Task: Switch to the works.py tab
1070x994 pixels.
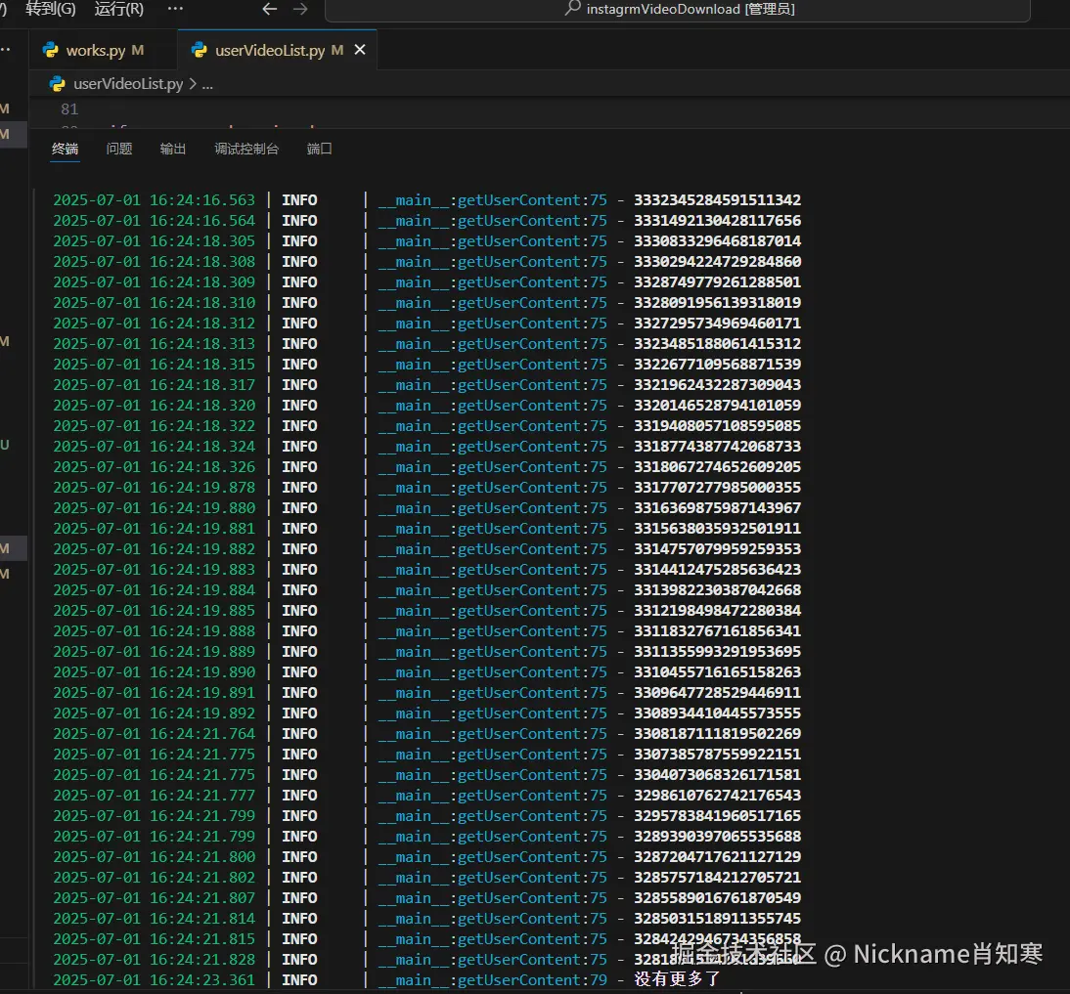Action: 103,50
